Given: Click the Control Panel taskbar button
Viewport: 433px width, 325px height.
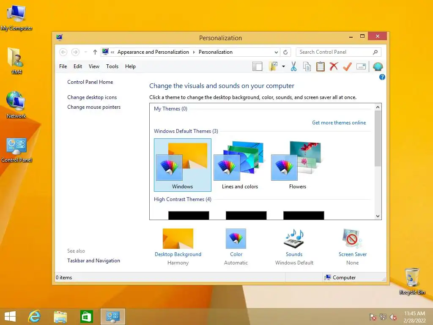Looking at the screenshot, I should 112,317.
